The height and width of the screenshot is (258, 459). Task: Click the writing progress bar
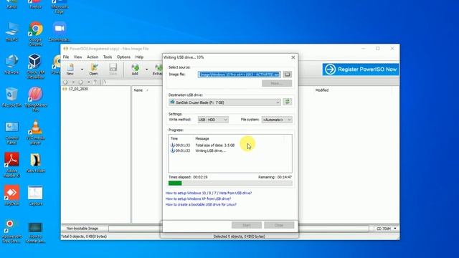coord(230,183)
